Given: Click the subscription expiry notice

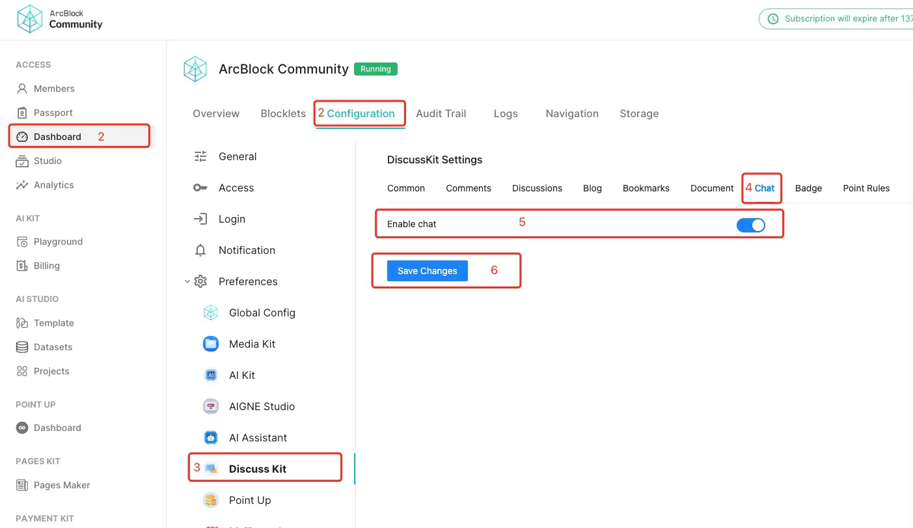Looking at the screenshot, I should click(x=836, y=19).
